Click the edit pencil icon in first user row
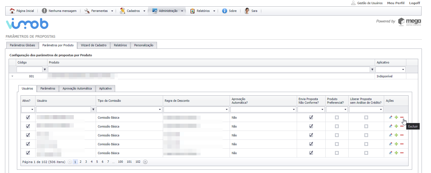 tap(391, 118)
